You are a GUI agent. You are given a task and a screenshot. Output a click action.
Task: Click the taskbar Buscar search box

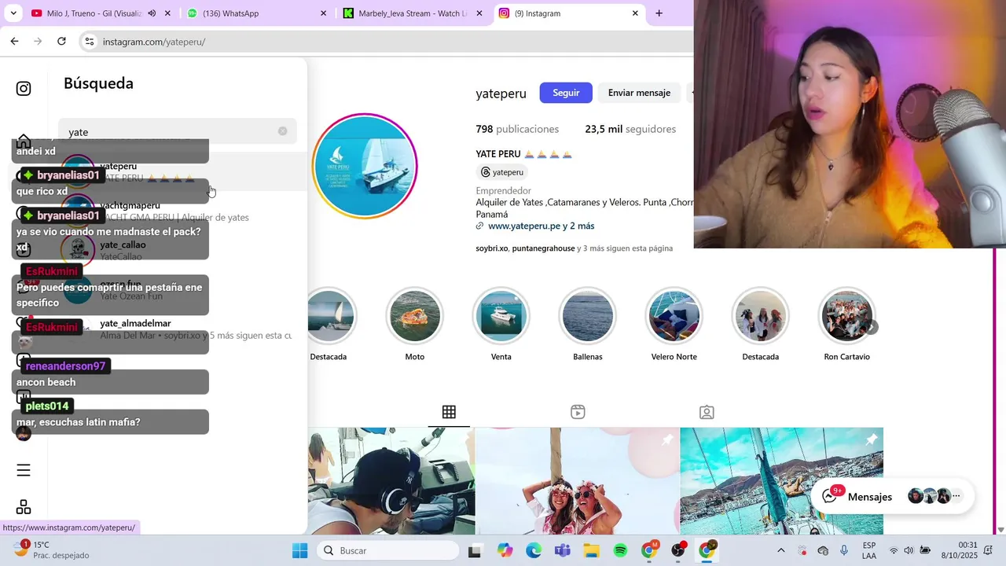[388, 550]
